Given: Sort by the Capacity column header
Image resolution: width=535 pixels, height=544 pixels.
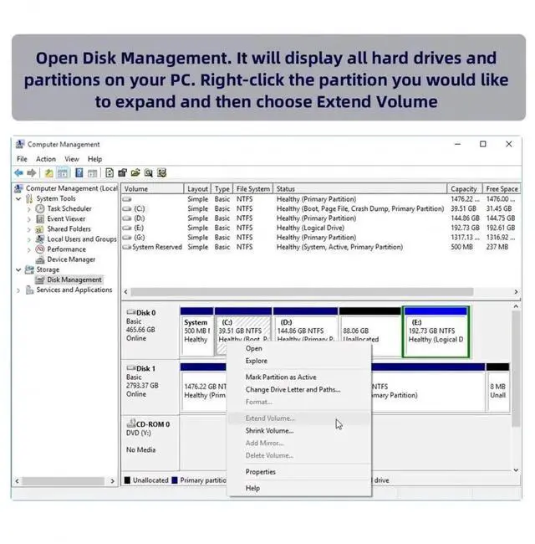Looking at the screenshot, I should point(463,189).
